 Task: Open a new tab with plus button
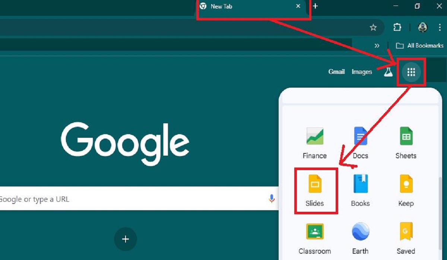pos(315,6)
